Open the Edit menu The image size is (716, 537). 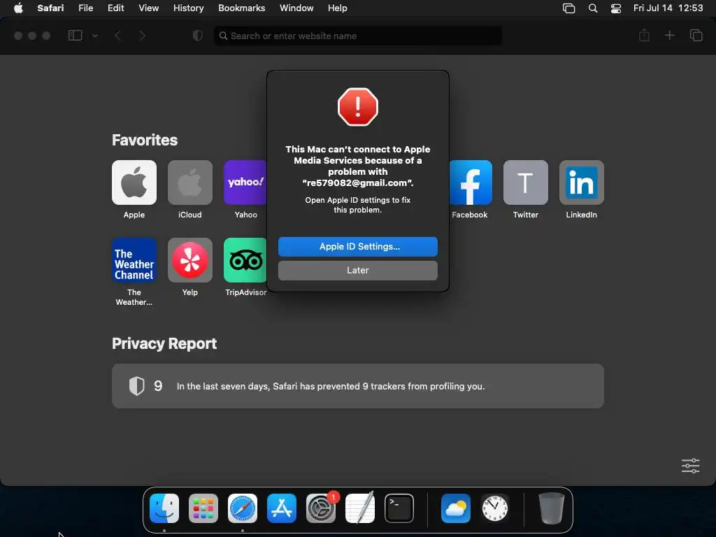click(x=115, y=8)
